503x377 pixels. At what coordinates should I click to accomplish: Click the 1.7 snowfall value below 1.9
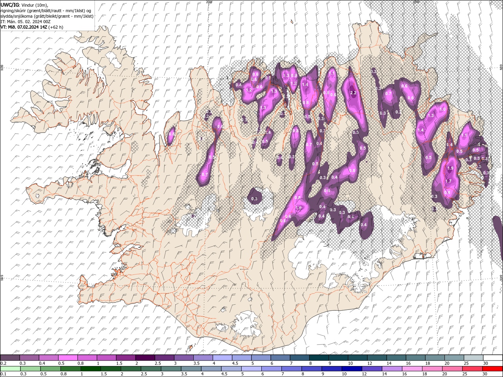tap(448, 181)
